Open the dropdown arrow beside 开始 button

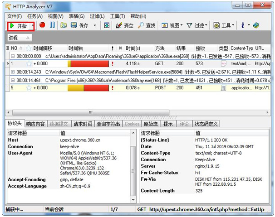(x=33, y=26)
